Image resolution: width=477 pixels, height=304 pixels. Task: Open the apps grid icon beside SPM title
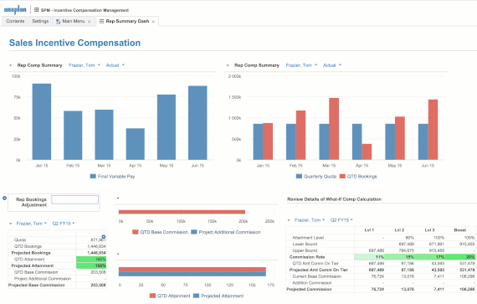click(37, 10)
